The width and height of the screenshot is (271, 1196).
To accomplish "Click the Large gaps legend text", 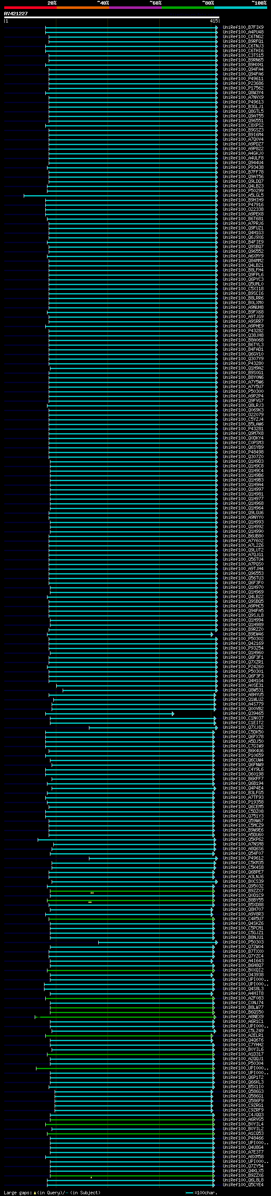I will tap(52, 1193).
